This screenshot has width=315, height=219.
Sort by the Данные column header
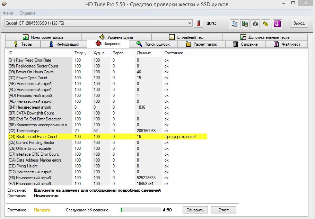pyautogui.click(x=148, y=53)
